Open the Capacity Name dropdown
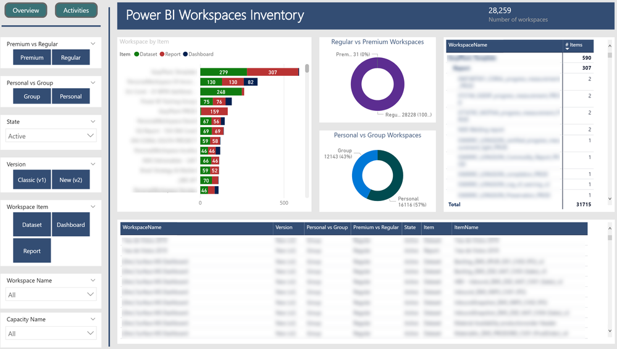This screenshot has width=617, height=349. tap(51, 334)
